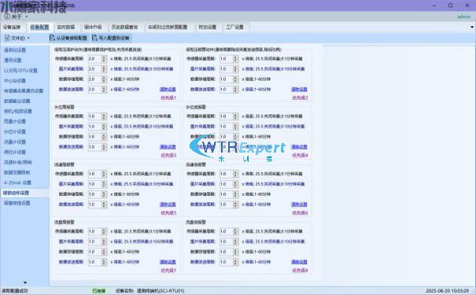Click the read-config-from-device toolbar icon
476x295 pixels.
pos(52,38)
